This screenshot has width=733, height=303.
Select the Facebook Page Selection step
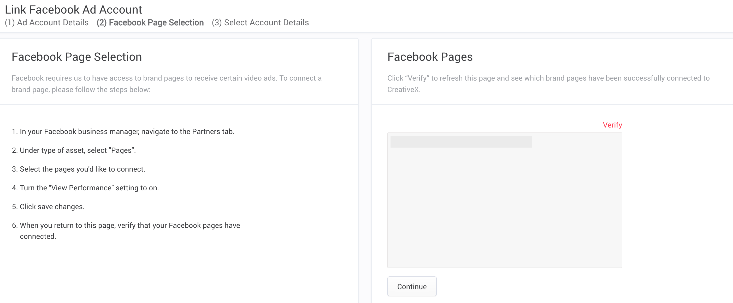point(150,22)
